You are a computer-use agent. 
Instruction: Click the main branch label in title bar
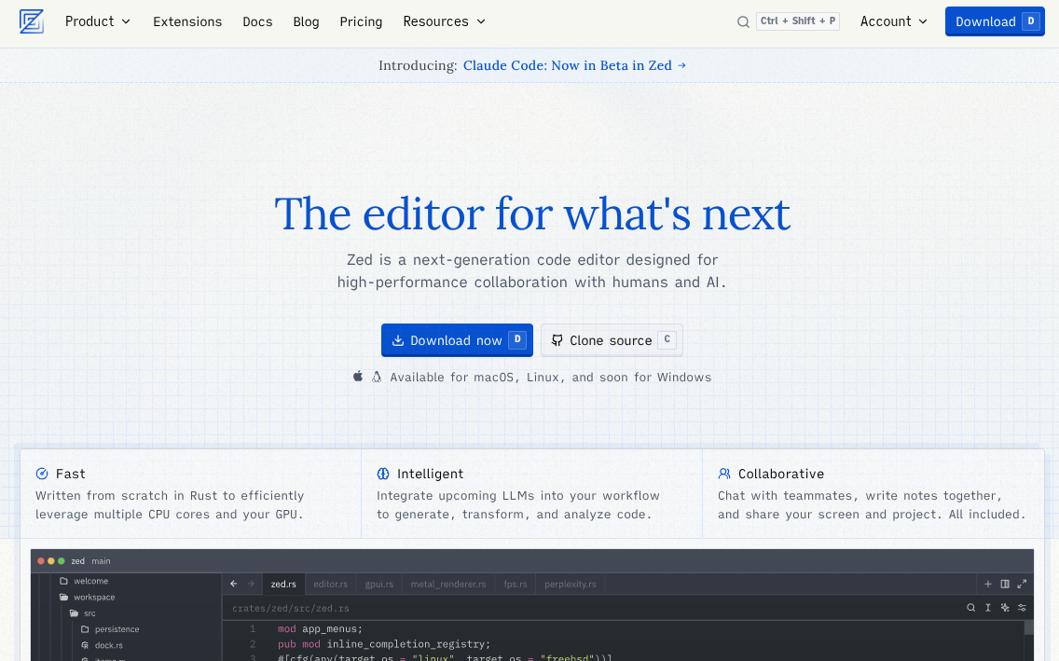click(101, 561)
